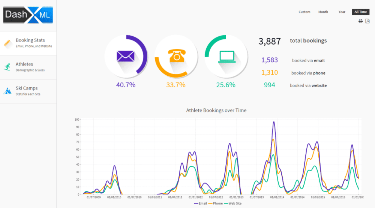Click the orange telephone icon
The image size is (375, 208).
point(175,56)
